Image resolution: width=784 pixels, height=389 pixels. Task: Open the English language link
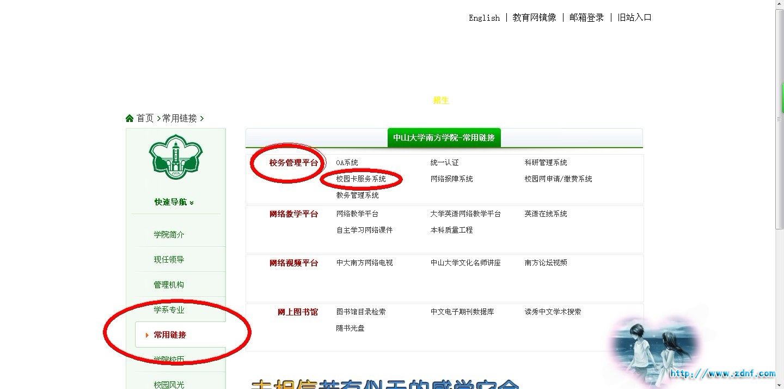[x=484, y=17]
